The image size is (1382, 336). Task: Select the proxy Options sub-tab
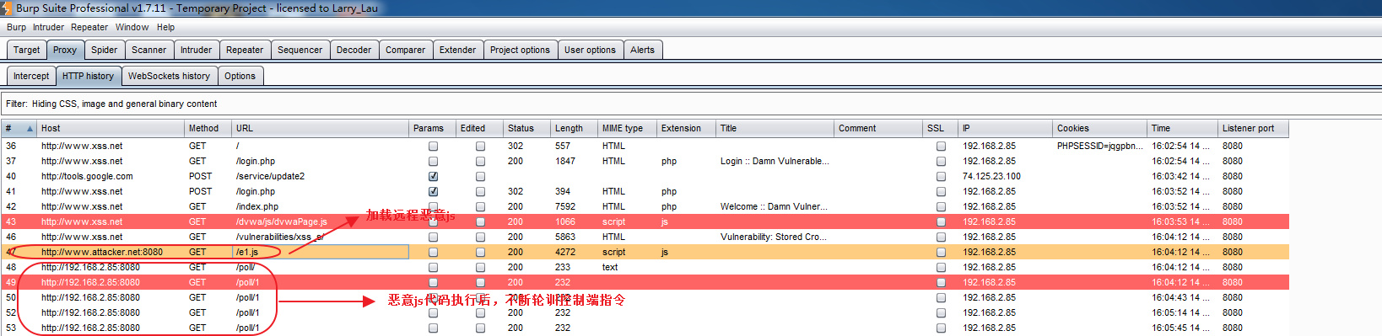pyautogui.click(x=240, y=76)
